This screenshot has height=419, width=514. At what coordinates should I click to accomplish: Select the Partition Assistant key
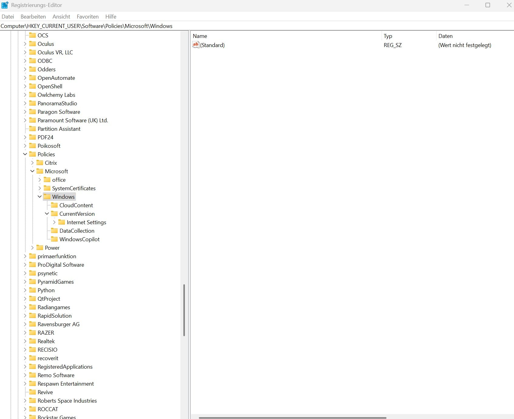(59, 129)
